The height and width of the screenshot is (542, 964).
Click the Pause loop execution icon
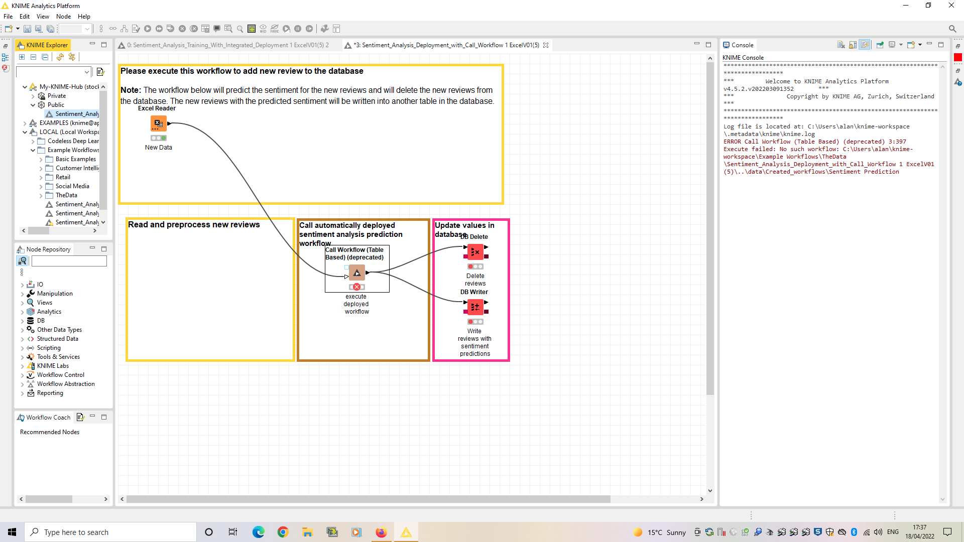298,29
